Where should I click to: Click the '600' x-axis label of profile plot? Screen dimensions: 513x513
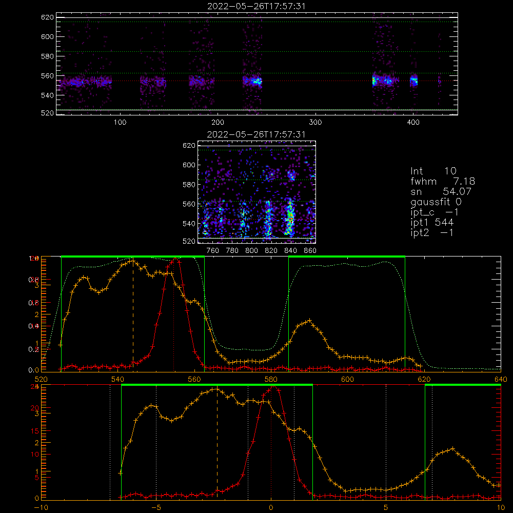tap(347, 379)
